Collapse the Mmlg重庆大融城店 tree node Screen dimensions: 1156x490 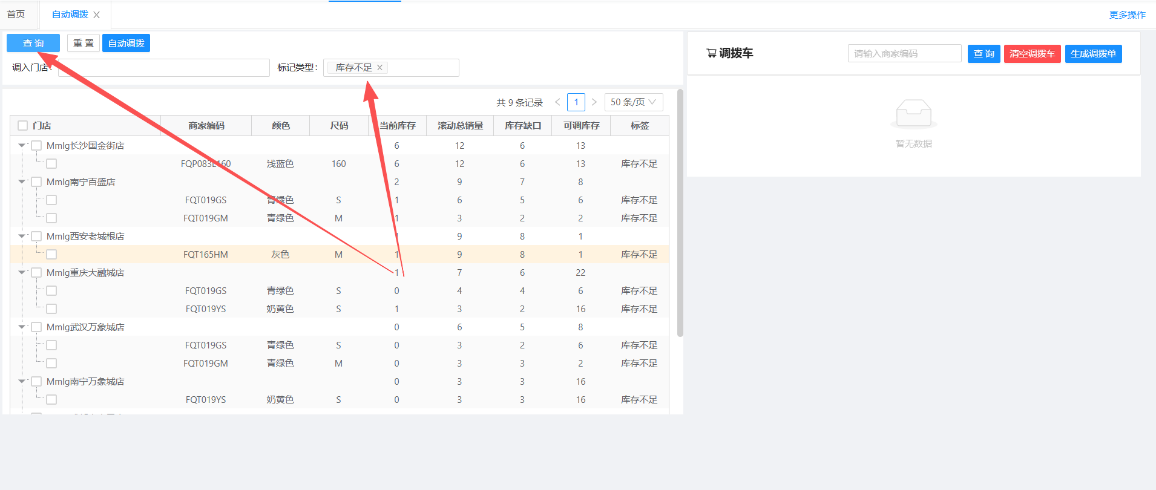pos(22,273)
